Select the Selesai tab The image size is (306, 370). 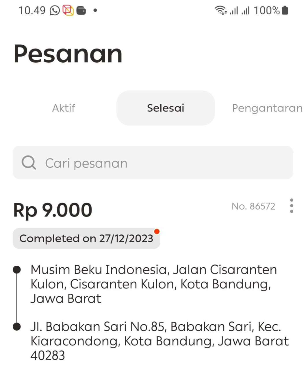click(x=166, y=108)
